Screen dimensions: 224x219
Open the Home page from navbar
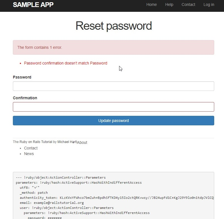(152, 4)
